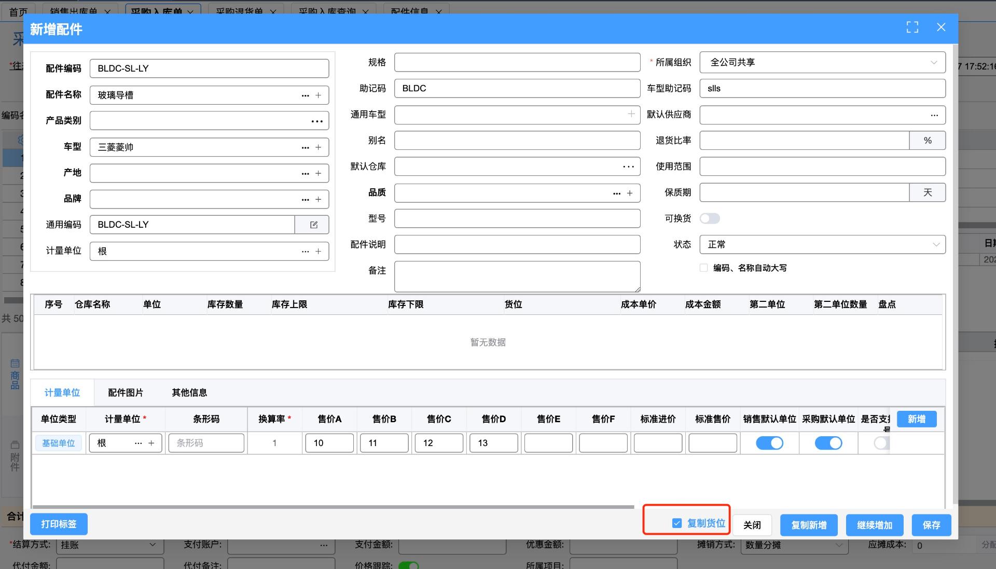Add a new 车型 with the plus icon
Screen dimensions: 996x569
click(319, 147)
